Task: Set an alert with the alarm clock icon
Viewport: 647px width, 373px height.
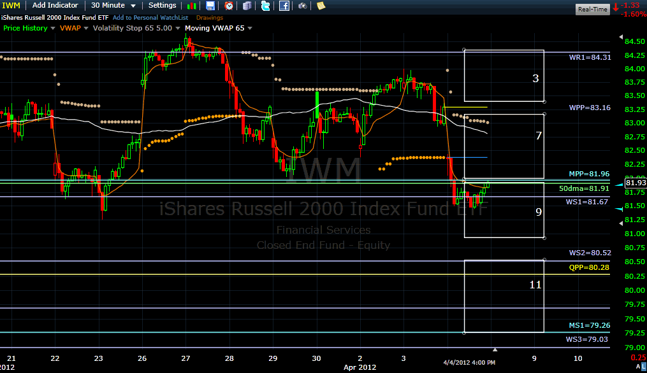Action: click(x=229, y=6)
